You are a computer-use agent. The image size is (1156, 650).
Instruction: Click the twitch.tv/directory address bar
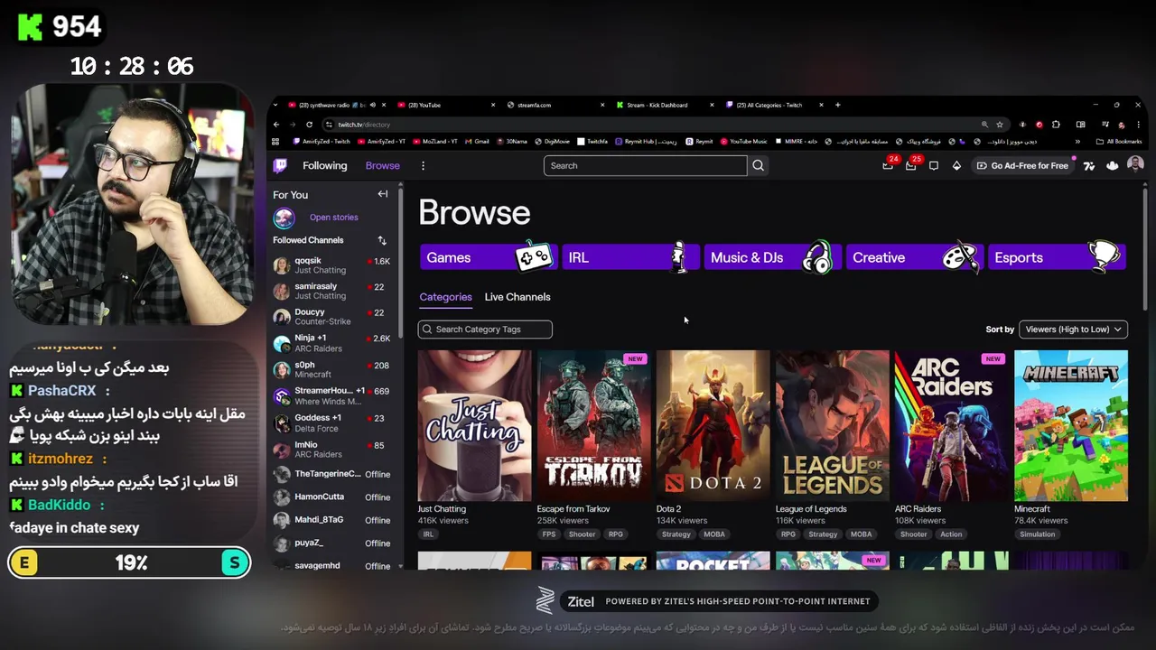[650, 125]
